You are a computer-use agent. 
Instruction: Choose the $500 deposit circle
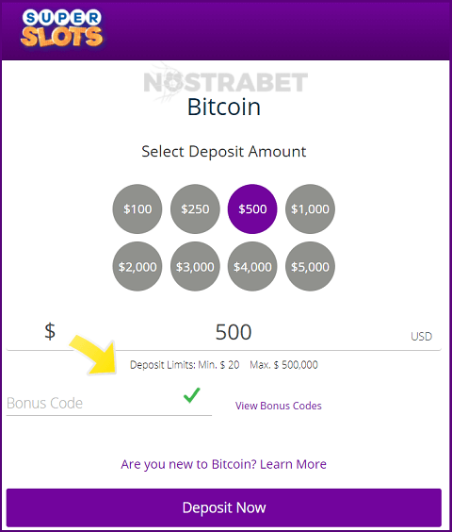[x=252, y=209]
